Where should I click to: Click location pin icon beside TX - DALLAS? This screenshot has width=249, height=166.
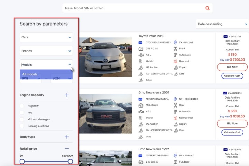pyautogui.click(x=175, y=43)
